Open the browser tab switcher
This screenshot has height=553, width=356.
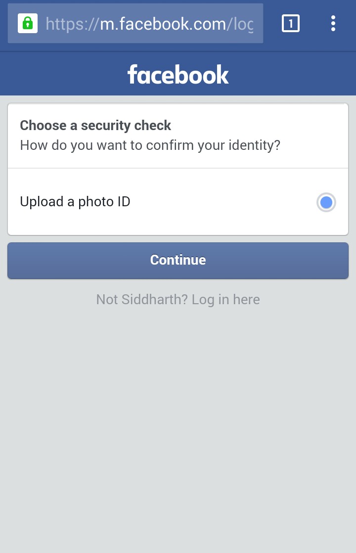(291, 23)
